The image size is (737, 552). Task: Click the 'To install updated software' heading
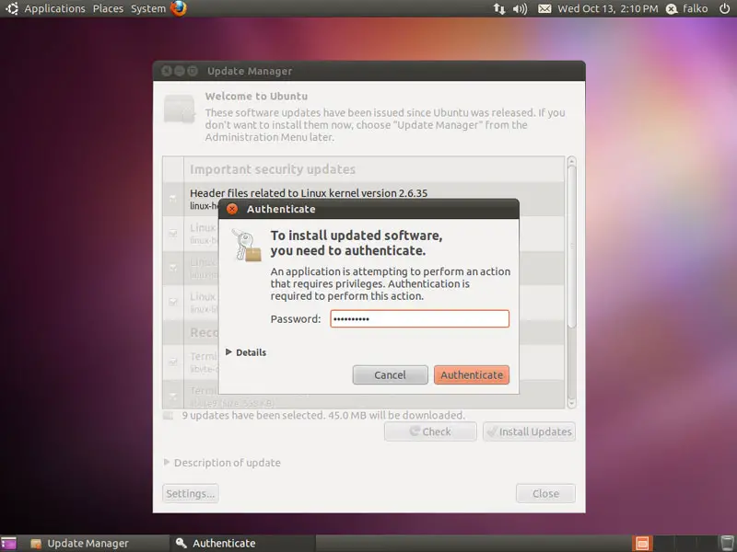[x=357, y=243]
